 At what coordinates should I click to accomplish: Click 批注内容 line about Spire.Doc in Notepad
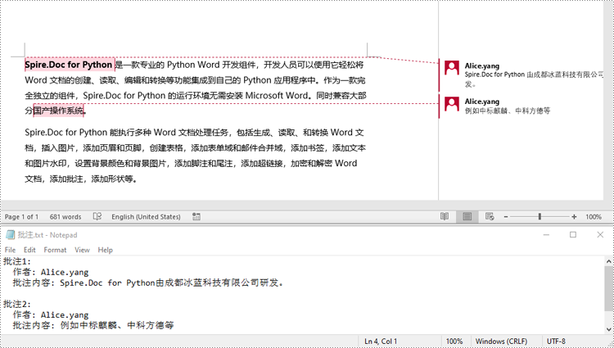pyautogui.click(x=148, y=282)
